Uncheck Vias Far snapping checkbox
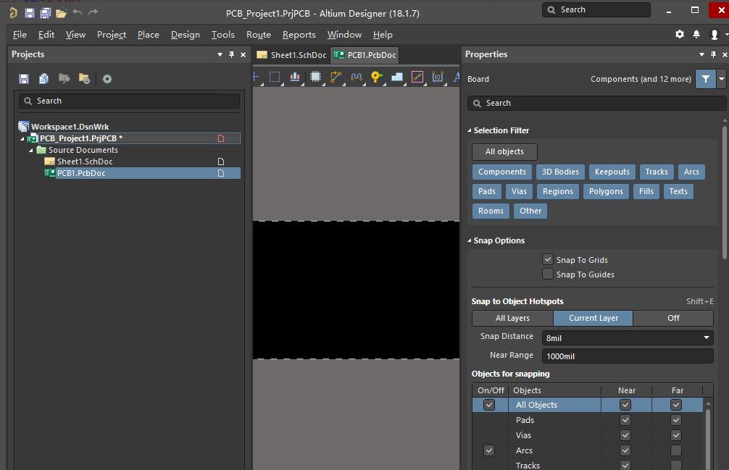This screenshot has height=470, width=729. pyautogui.click(x=675, y=435)
